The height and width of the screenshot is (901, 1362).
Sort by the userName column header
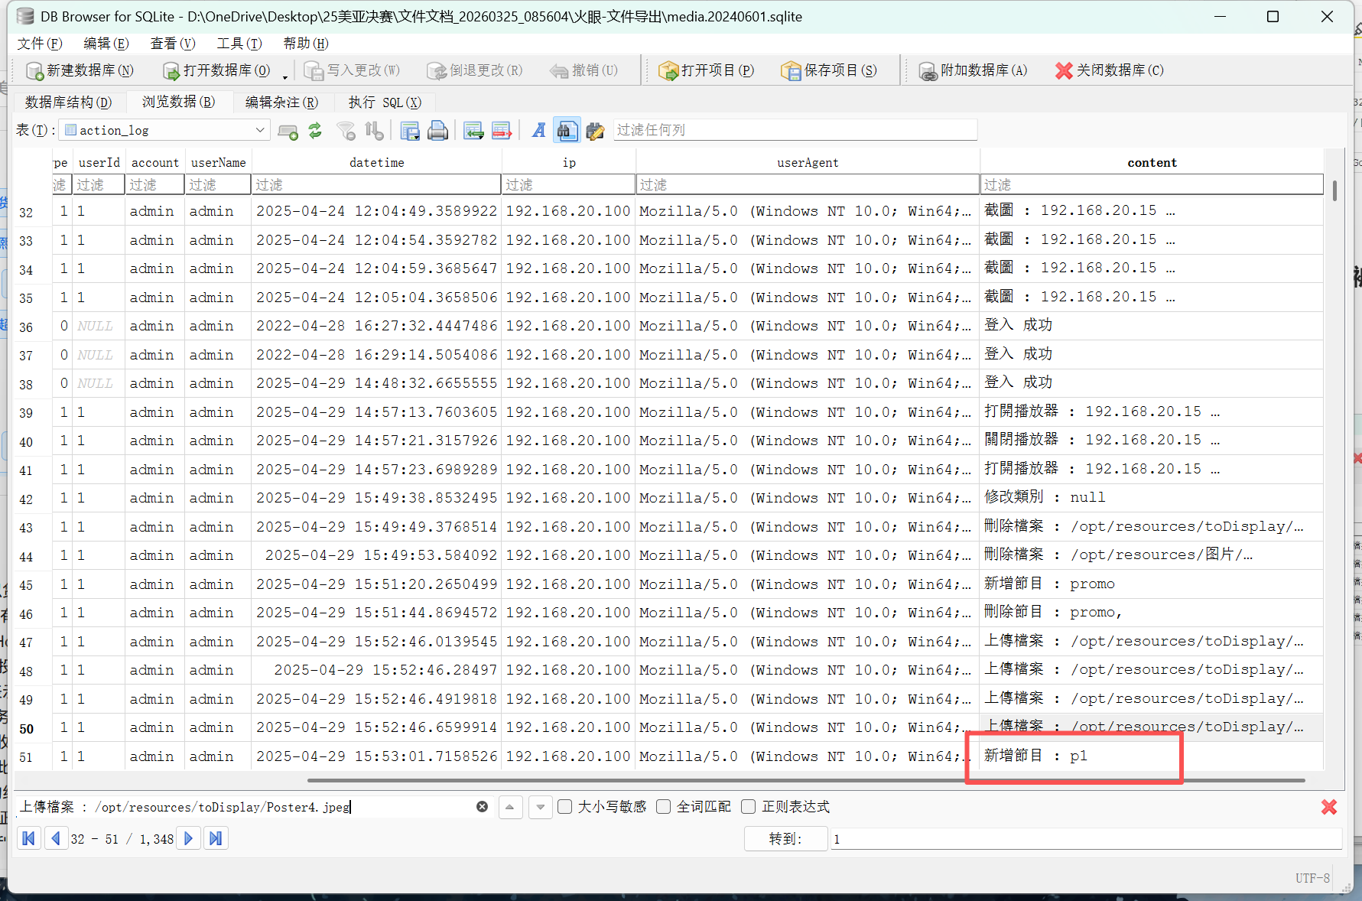click(x=218, y=162)
